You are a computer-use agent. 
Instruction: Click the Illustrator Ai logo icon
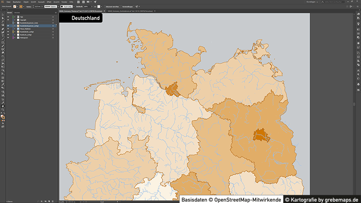click(x=3, y=2)
